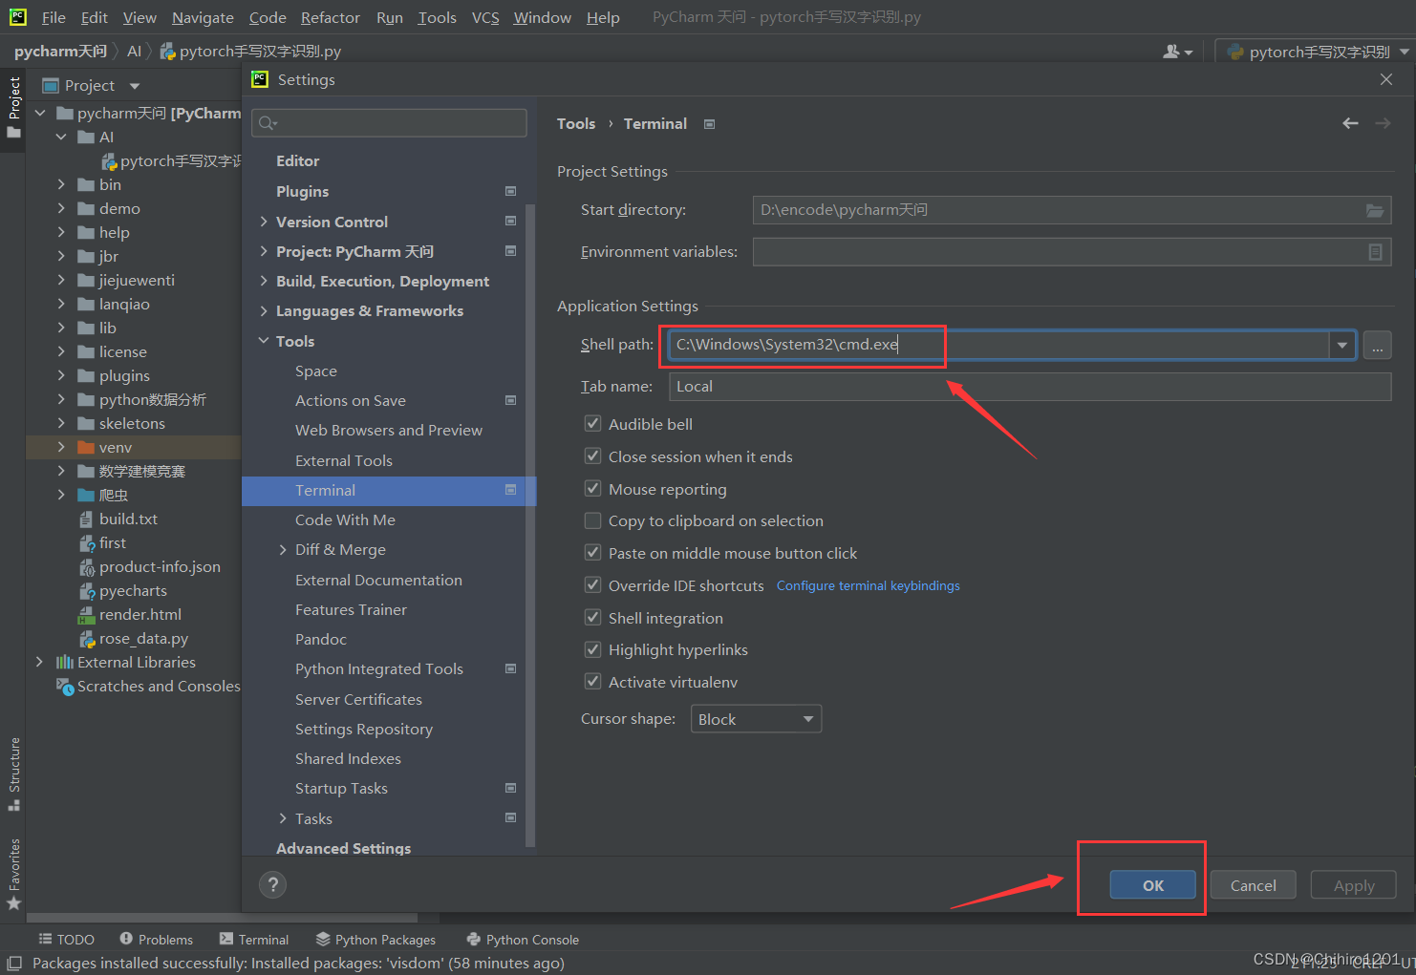Expand the Languages & Frameworks group
The height and width of the screenshot is (975, 1416).
tap(264, 310)
